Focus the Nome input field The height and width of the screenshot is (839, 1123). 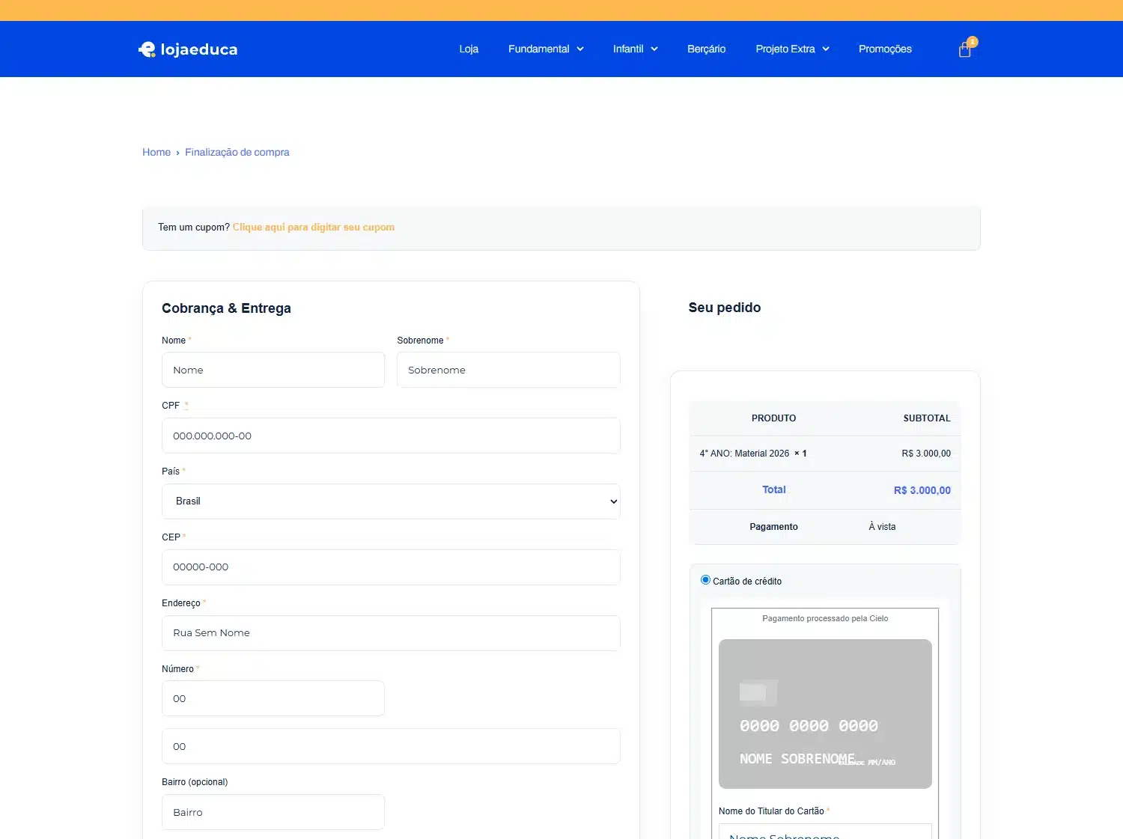tap(273, 370)
